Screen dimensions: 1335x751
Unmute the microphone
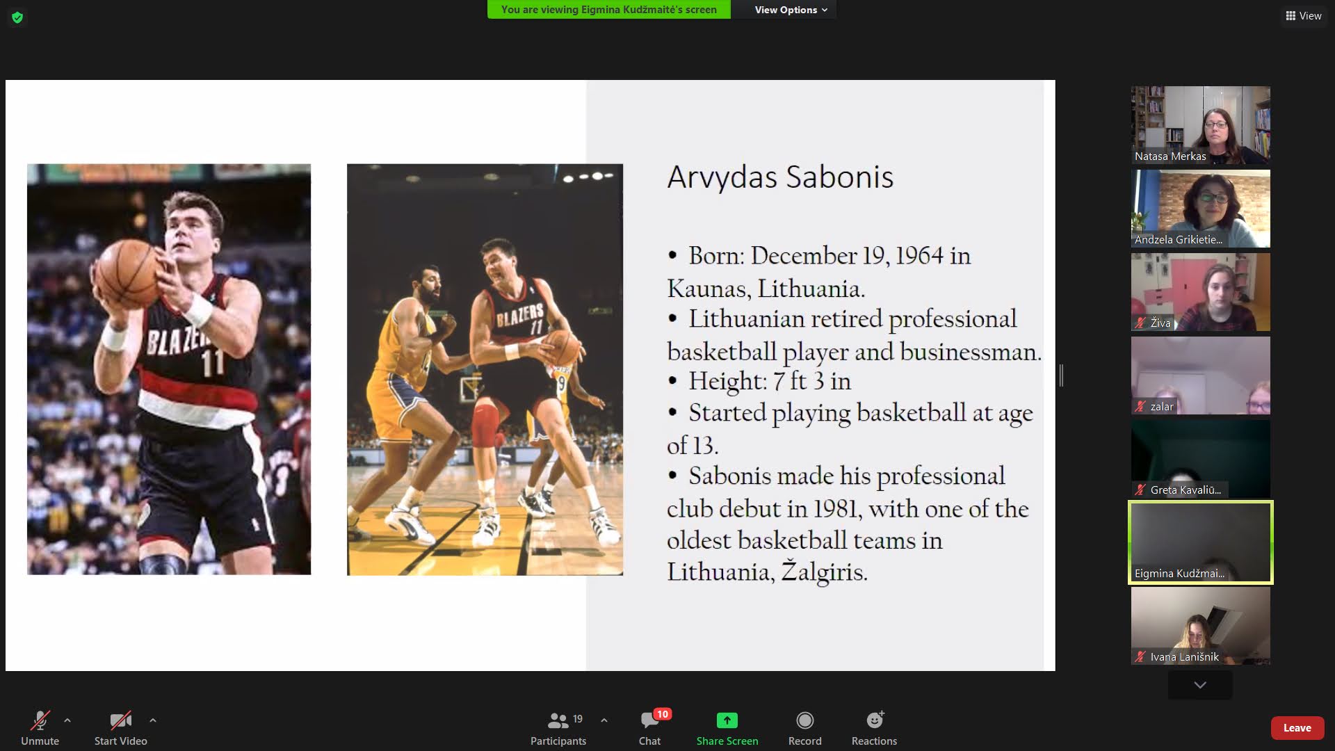point(40,720)
